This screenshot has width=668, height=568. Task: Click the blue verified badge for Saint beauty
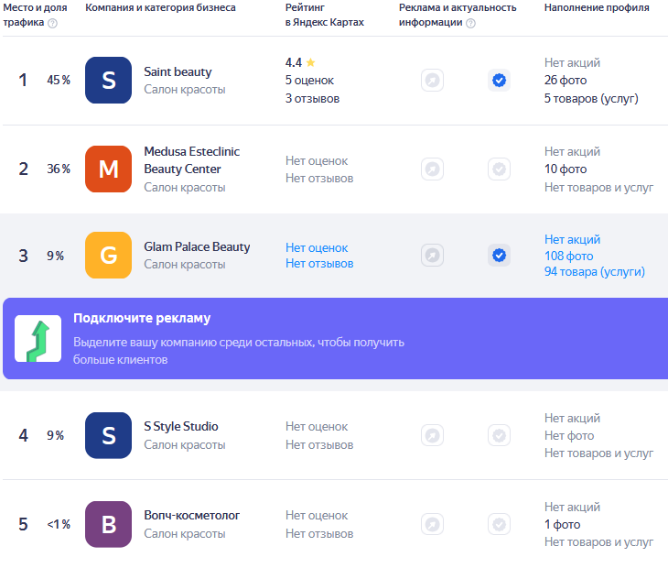499,81
